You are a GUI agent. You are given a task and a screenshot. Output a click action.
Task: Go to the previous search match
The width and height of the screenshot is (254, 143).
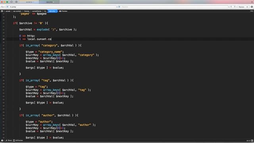click(x=231, y=7)
